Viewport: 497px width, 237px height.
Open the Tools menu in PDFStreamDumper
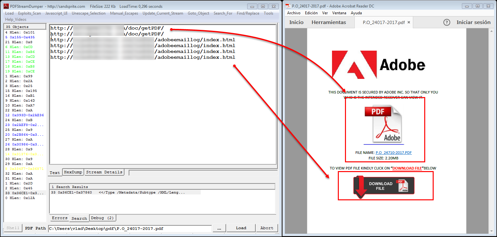[268, 13]
